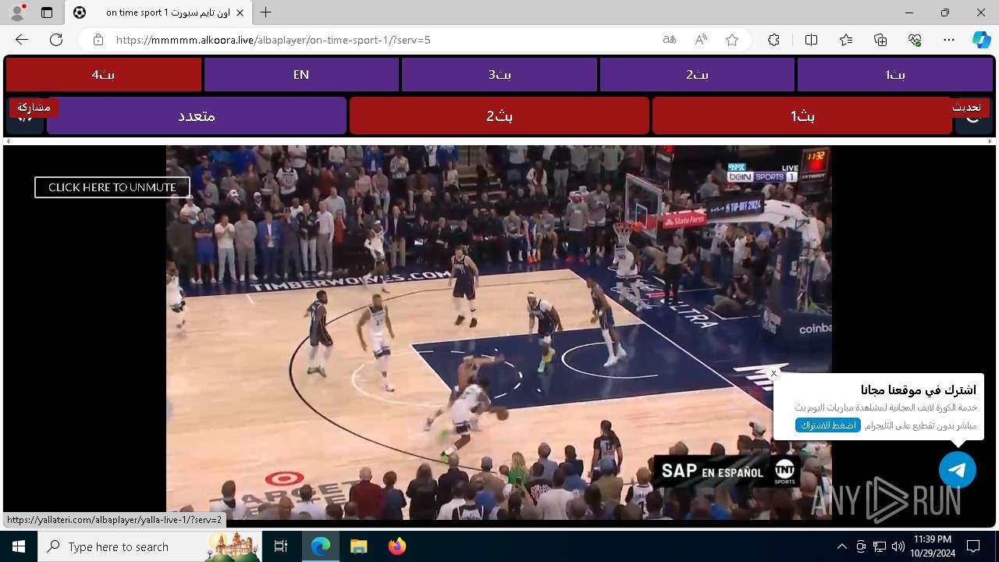Screen dimensions: 999x562
Task: Click here to unmute the video
Action: (112, 187)
